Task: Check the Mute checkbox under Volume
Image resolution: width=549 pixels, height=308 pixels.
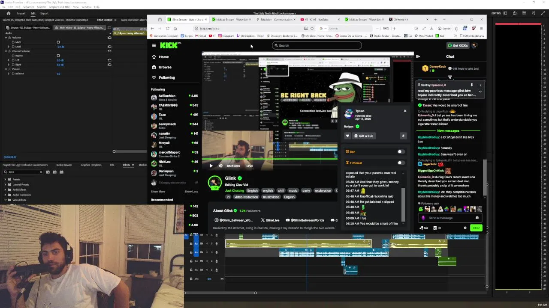Action: click(x=58, y=42)
